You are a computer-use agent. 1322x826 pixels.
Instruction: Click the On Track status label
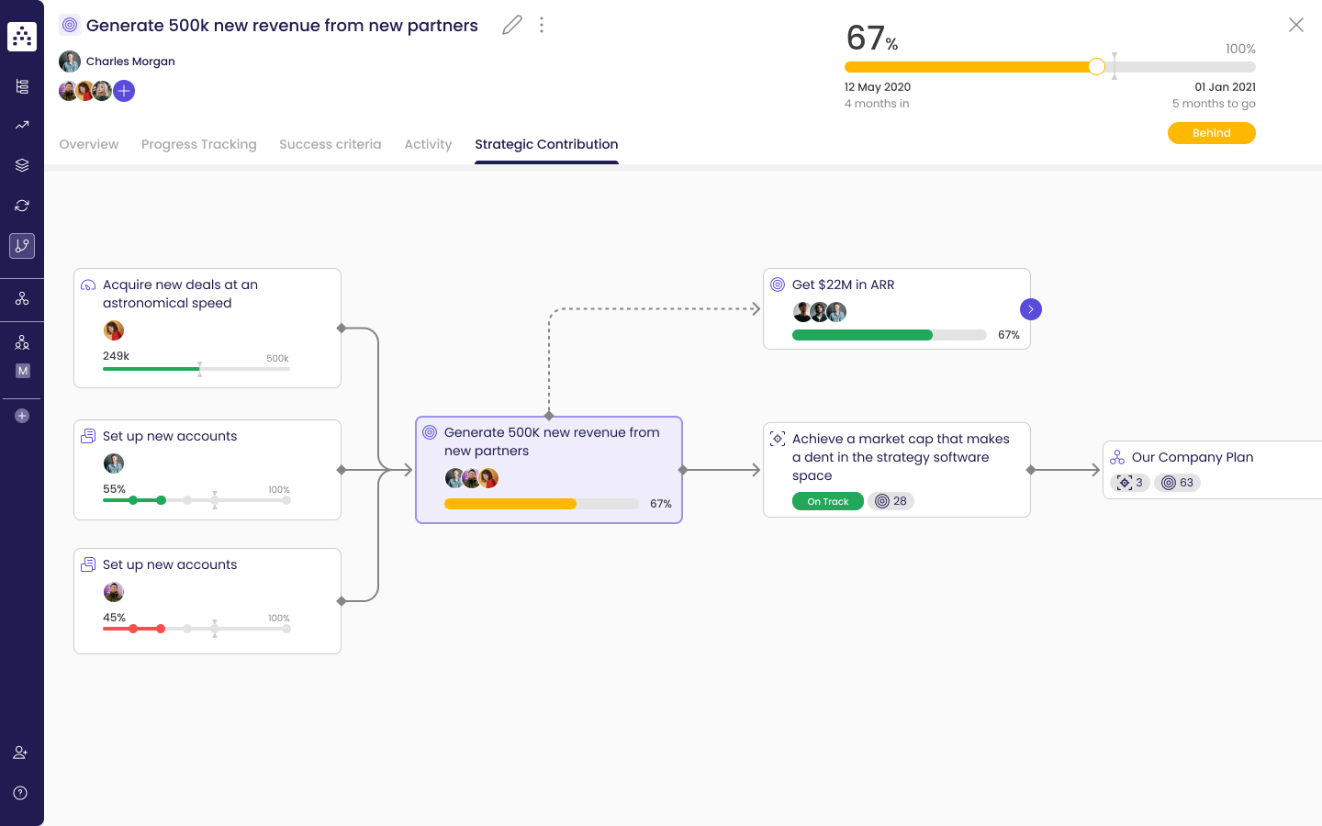827,501
